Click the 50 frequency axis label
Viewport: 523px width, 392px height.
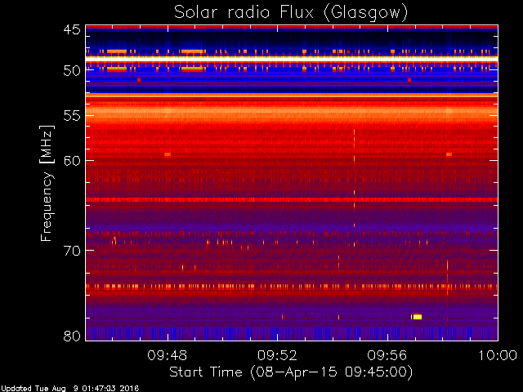72,71
